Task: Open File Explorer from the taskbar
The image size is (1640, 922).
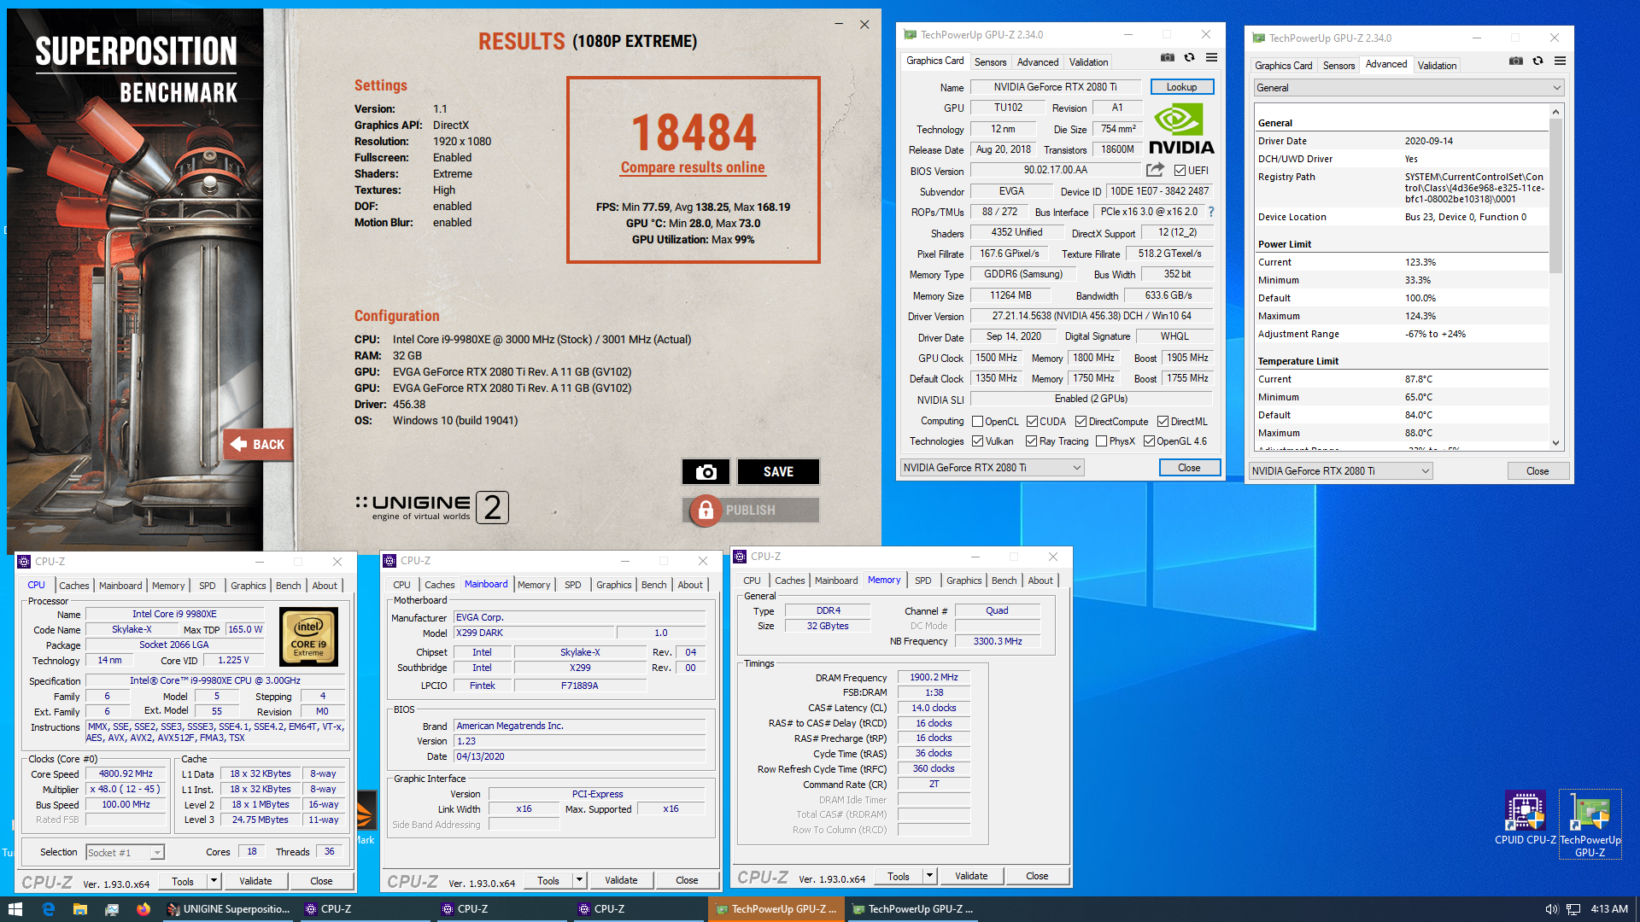Action: click(79, 909)
